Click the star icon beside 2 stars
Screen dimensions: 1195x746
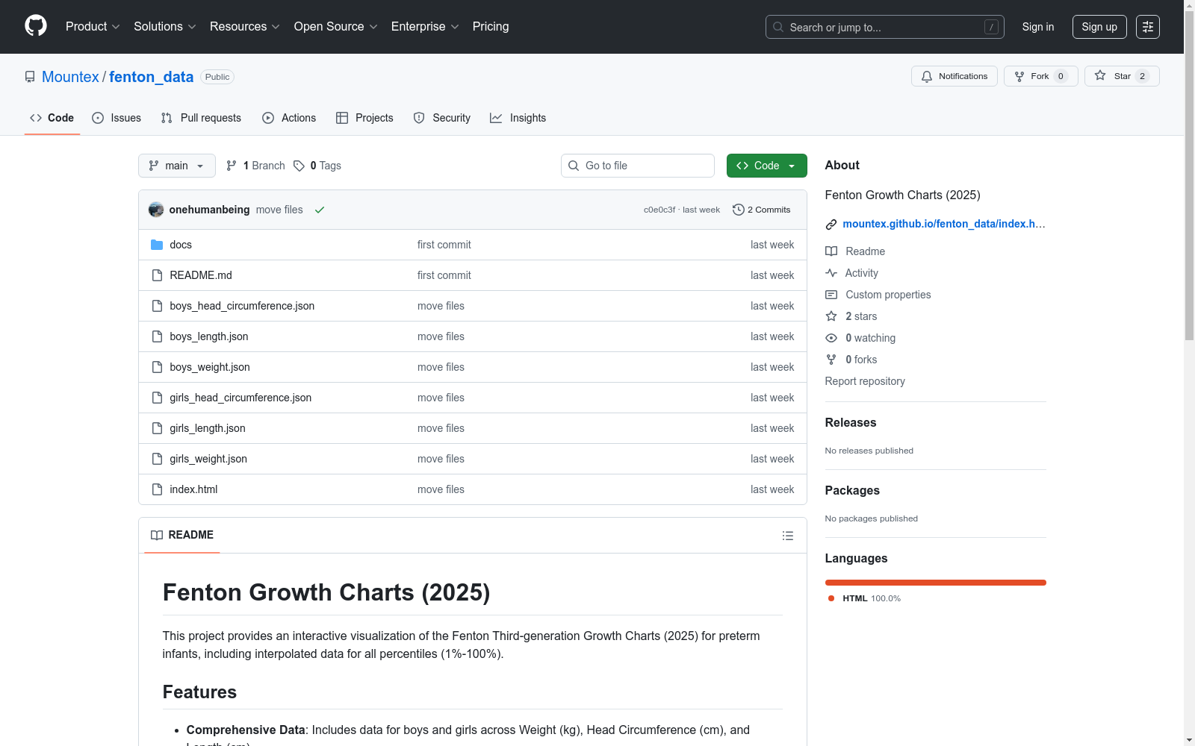(x=831, y=316)
